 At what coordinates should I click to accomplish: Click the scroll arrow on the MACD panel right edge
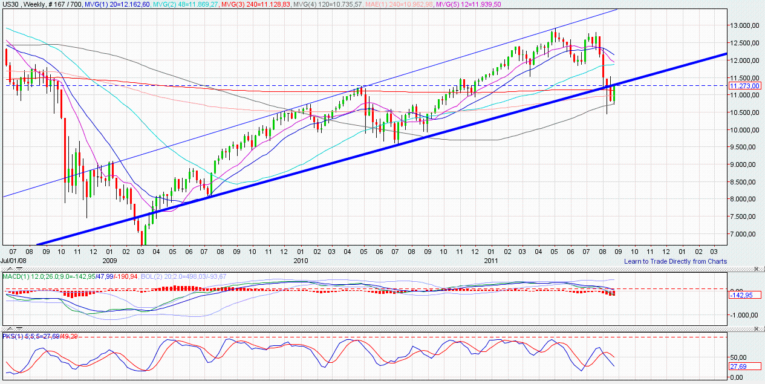click(763, 270)
